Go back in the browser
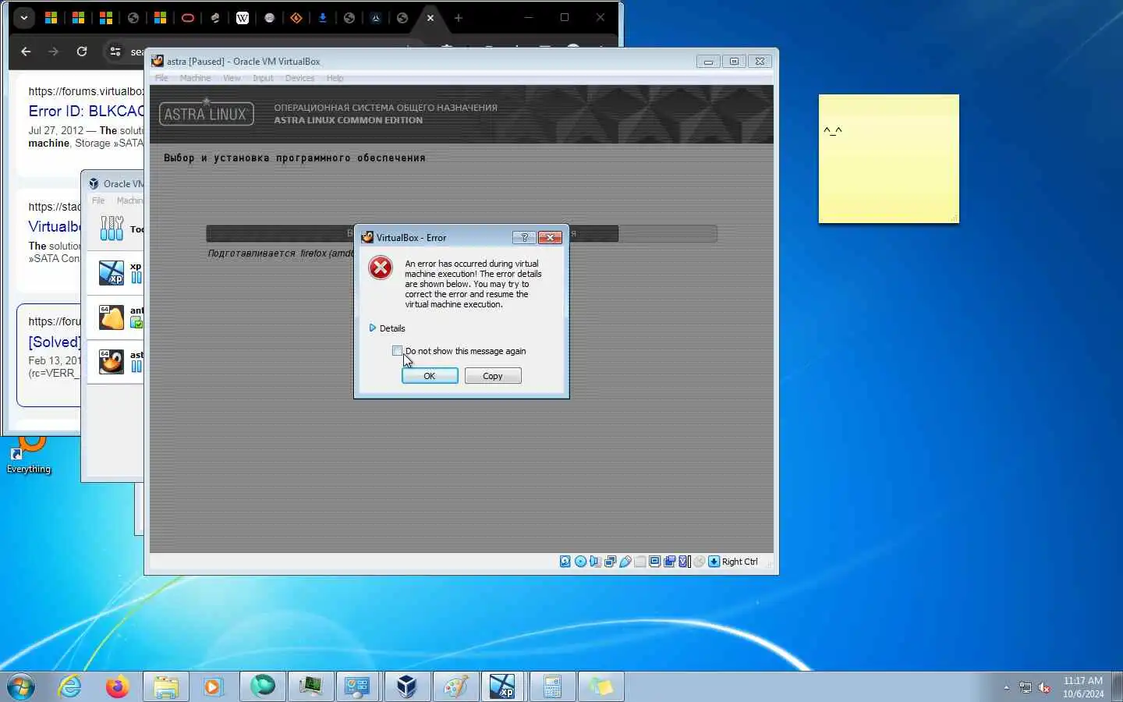Screen dimensions: 1123x702 26,51
